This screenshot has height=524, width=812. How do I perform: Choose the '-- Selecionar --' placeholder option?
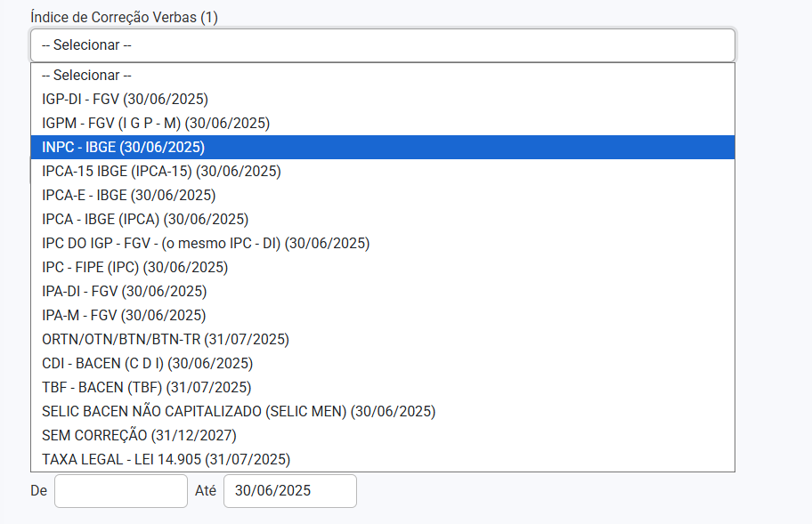pyautogui.click(x=86, y=76)
